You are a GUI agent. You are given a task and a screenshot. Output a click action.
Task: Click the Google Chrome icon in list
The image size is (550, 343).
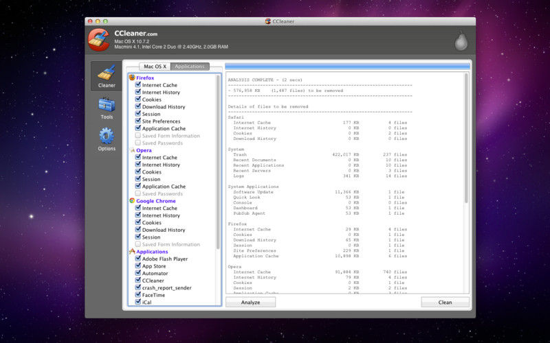(x=132, y=201)
